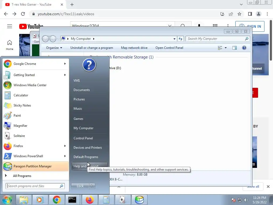Screen dimensions: 273x205
Task: Open Explorer address bar history dropdown
Action: pyautogui.click(x=174, y=39)
